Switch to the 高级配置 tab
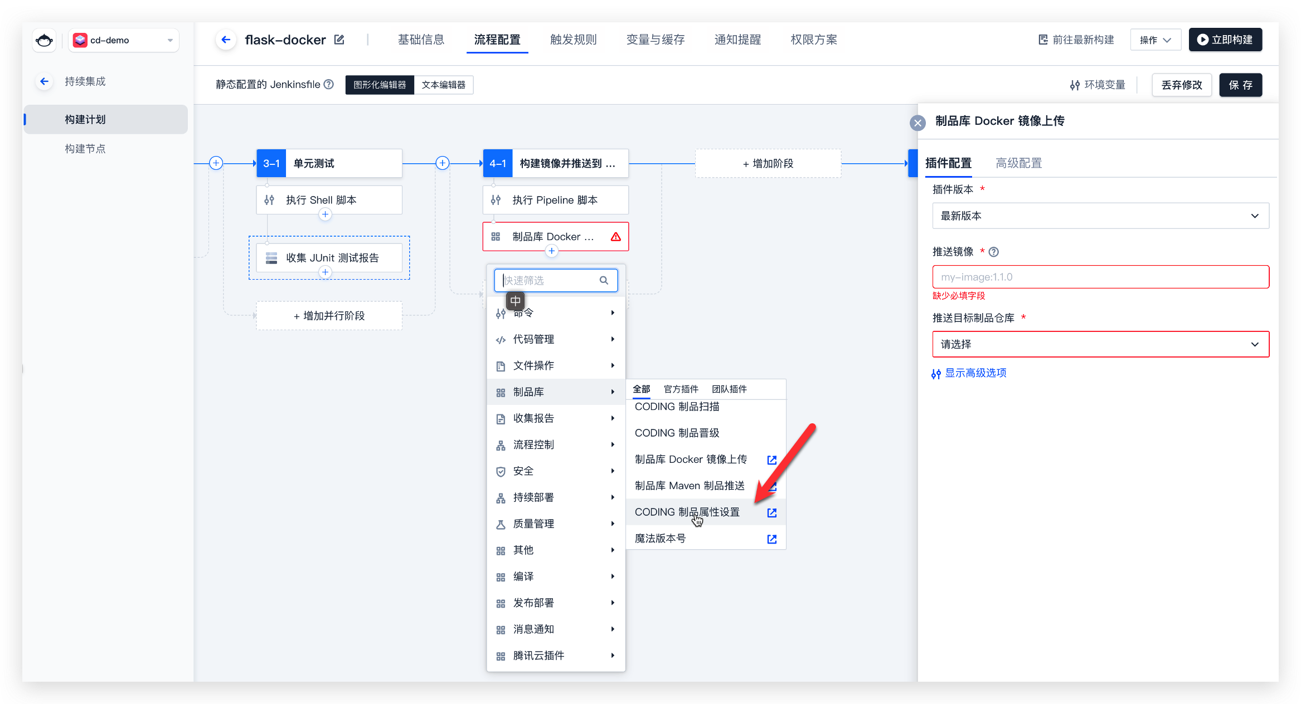 (1019, 163)
